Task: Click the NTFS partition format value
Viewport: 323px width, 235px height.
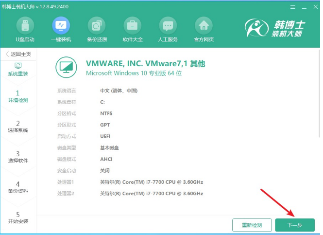Action: pos(106,113)
